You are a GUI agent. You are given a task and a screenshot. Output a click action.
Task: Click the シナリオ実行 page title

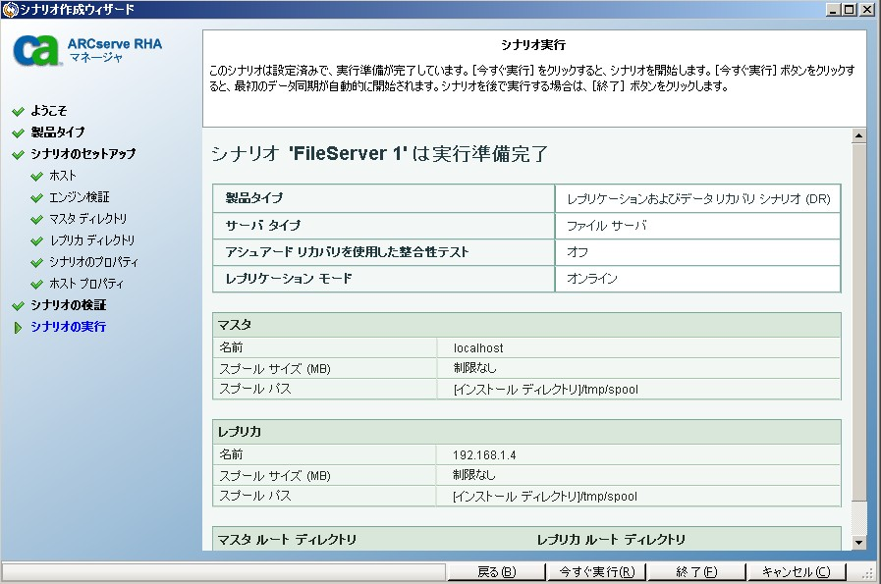[x=533, y=45]
